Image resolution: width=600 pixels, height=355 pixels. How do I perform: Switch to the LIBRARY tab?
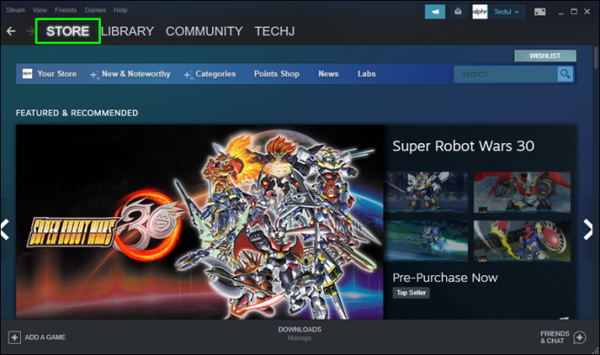tap(128, 31)
